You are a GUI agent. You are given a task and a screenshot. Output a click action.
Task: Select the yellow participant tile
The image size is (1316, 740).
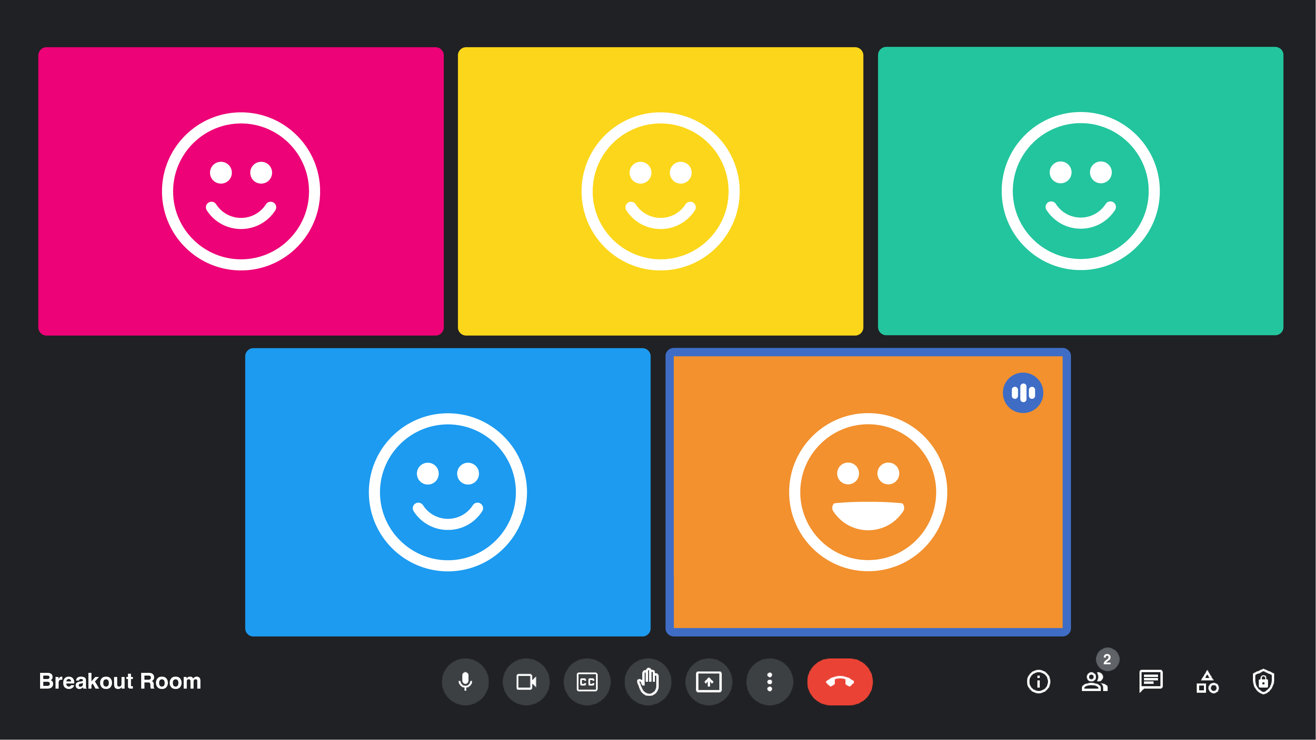[x=660, y=191]
